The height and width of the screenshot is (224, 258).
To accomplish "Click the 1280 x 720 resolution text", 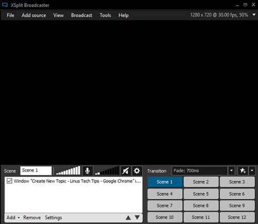I will pyautogui.click(x=219, y=15).
